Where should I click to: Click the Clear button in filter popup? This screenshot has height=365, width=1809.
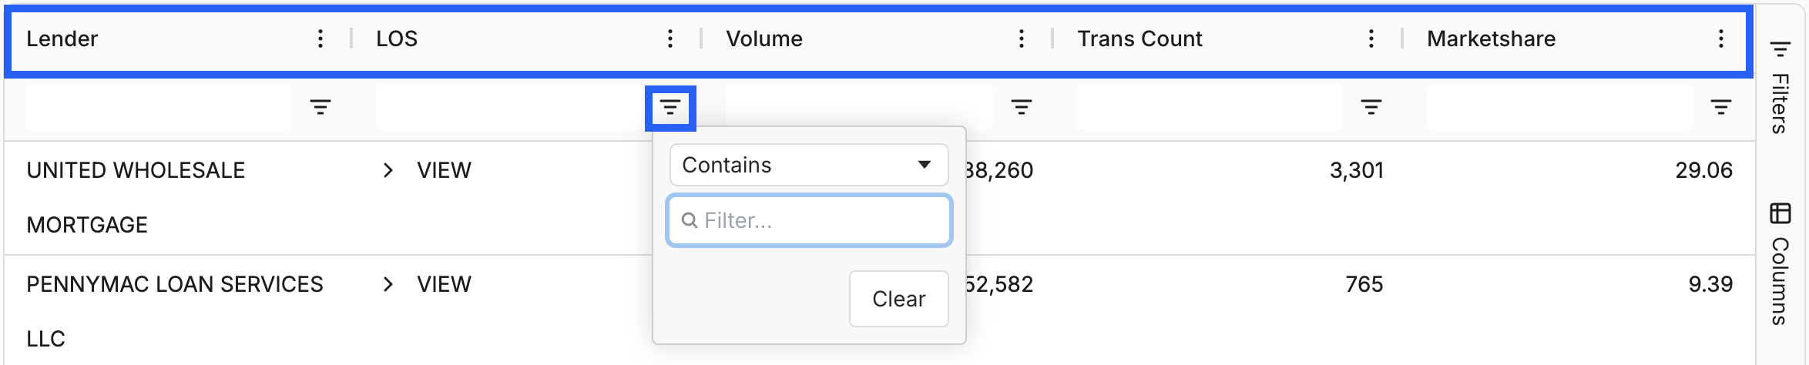(x=899, y=299)
